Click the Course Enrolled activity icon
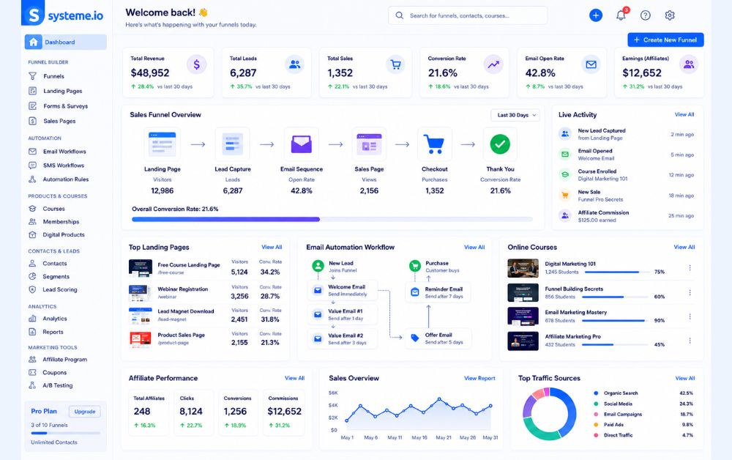The width and height of the screenshot is (732, 460). [565, 174]
